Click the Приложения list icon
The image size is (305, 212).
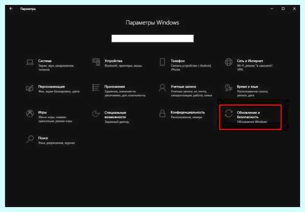(96, 88)
